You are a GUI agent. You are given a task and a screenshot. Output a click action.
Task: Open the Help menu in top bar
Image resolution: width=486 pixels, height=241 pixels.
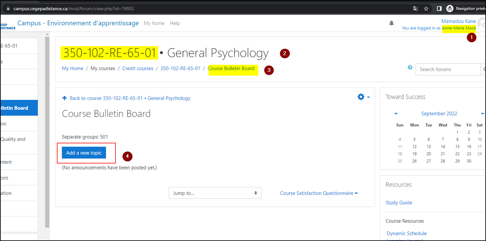coord(175,23)
